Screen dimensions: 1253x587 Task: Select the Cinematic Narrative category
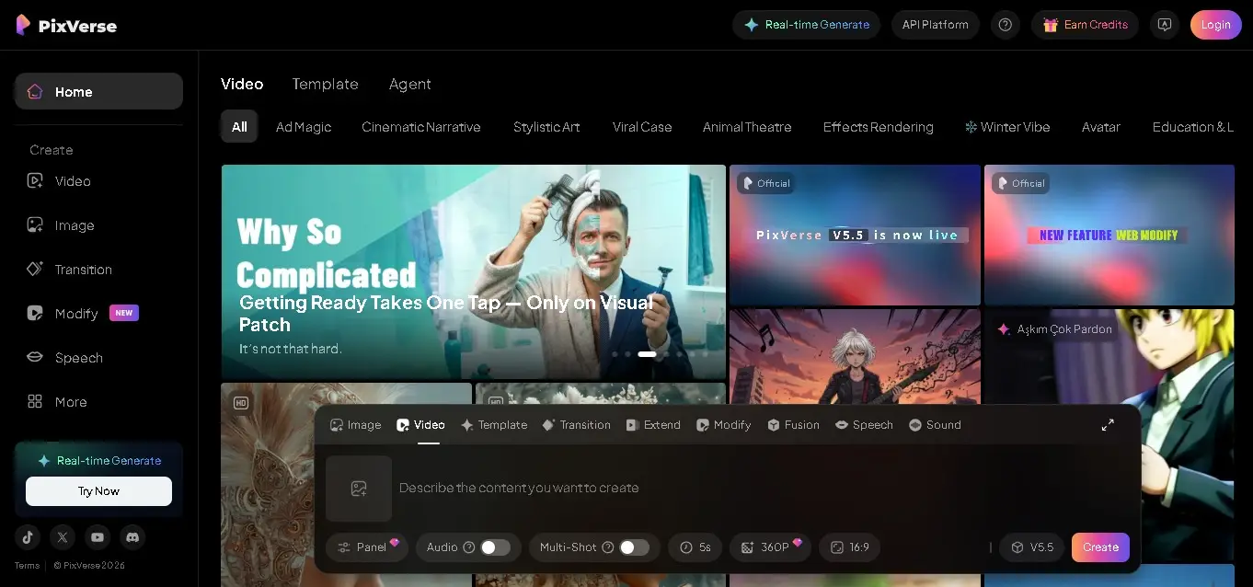coord(420,127)
